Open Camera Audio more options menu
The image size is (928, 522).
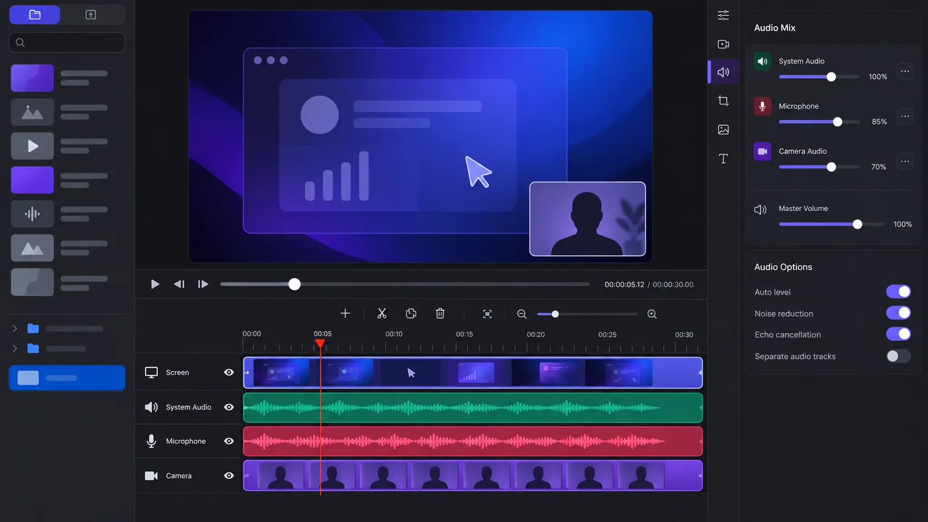(905, 161)
